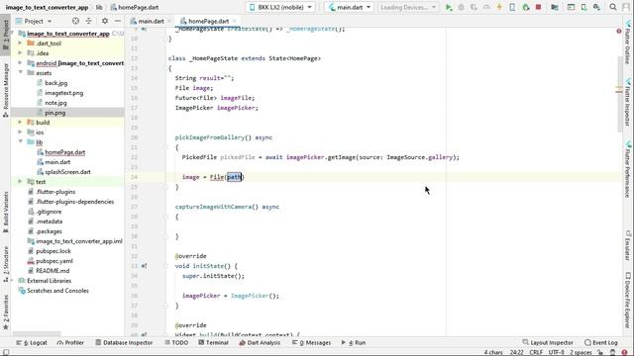Open the AVD Manager device icon
The width and height of the screenshot is (634, 356).
583,7
